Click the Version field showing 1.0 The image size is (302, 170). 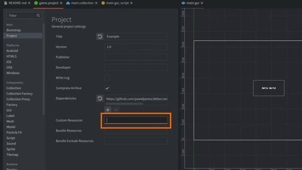pos(136,47)
